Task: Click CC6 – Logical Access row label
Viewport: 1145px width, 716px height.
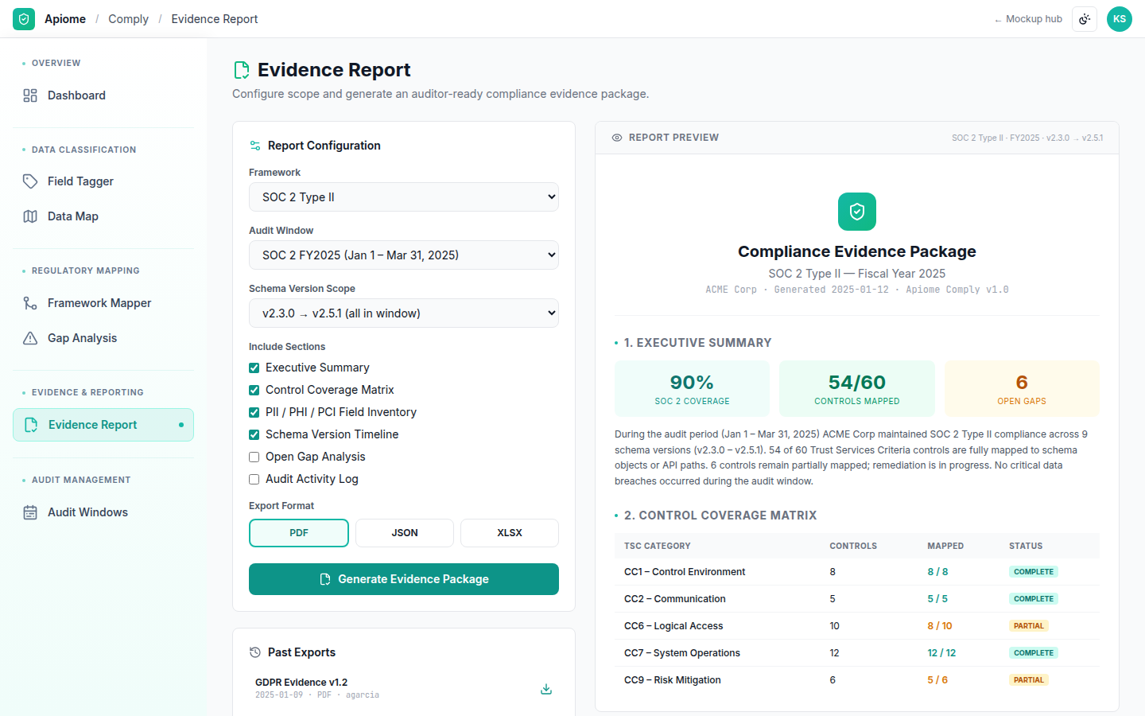Action: pos(673,626)
